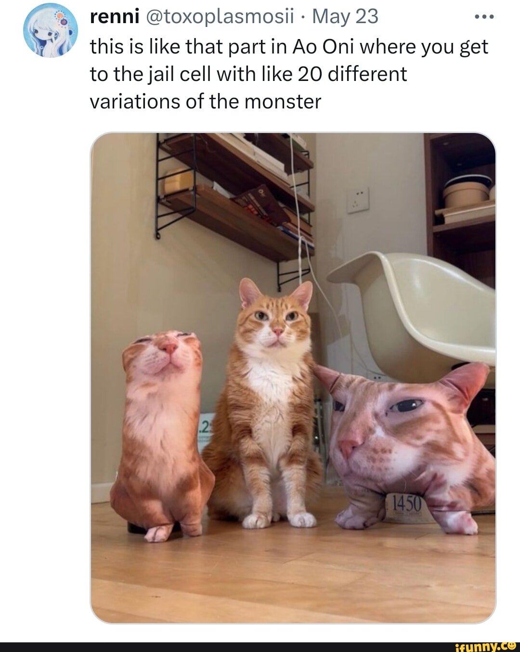Click the smiley in iFunny logo

pos(511,645)
